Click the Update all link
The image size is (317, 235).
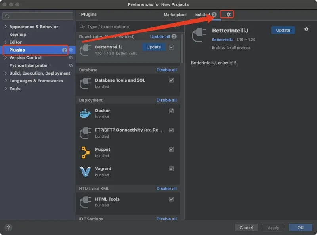(x=160, y=36)
